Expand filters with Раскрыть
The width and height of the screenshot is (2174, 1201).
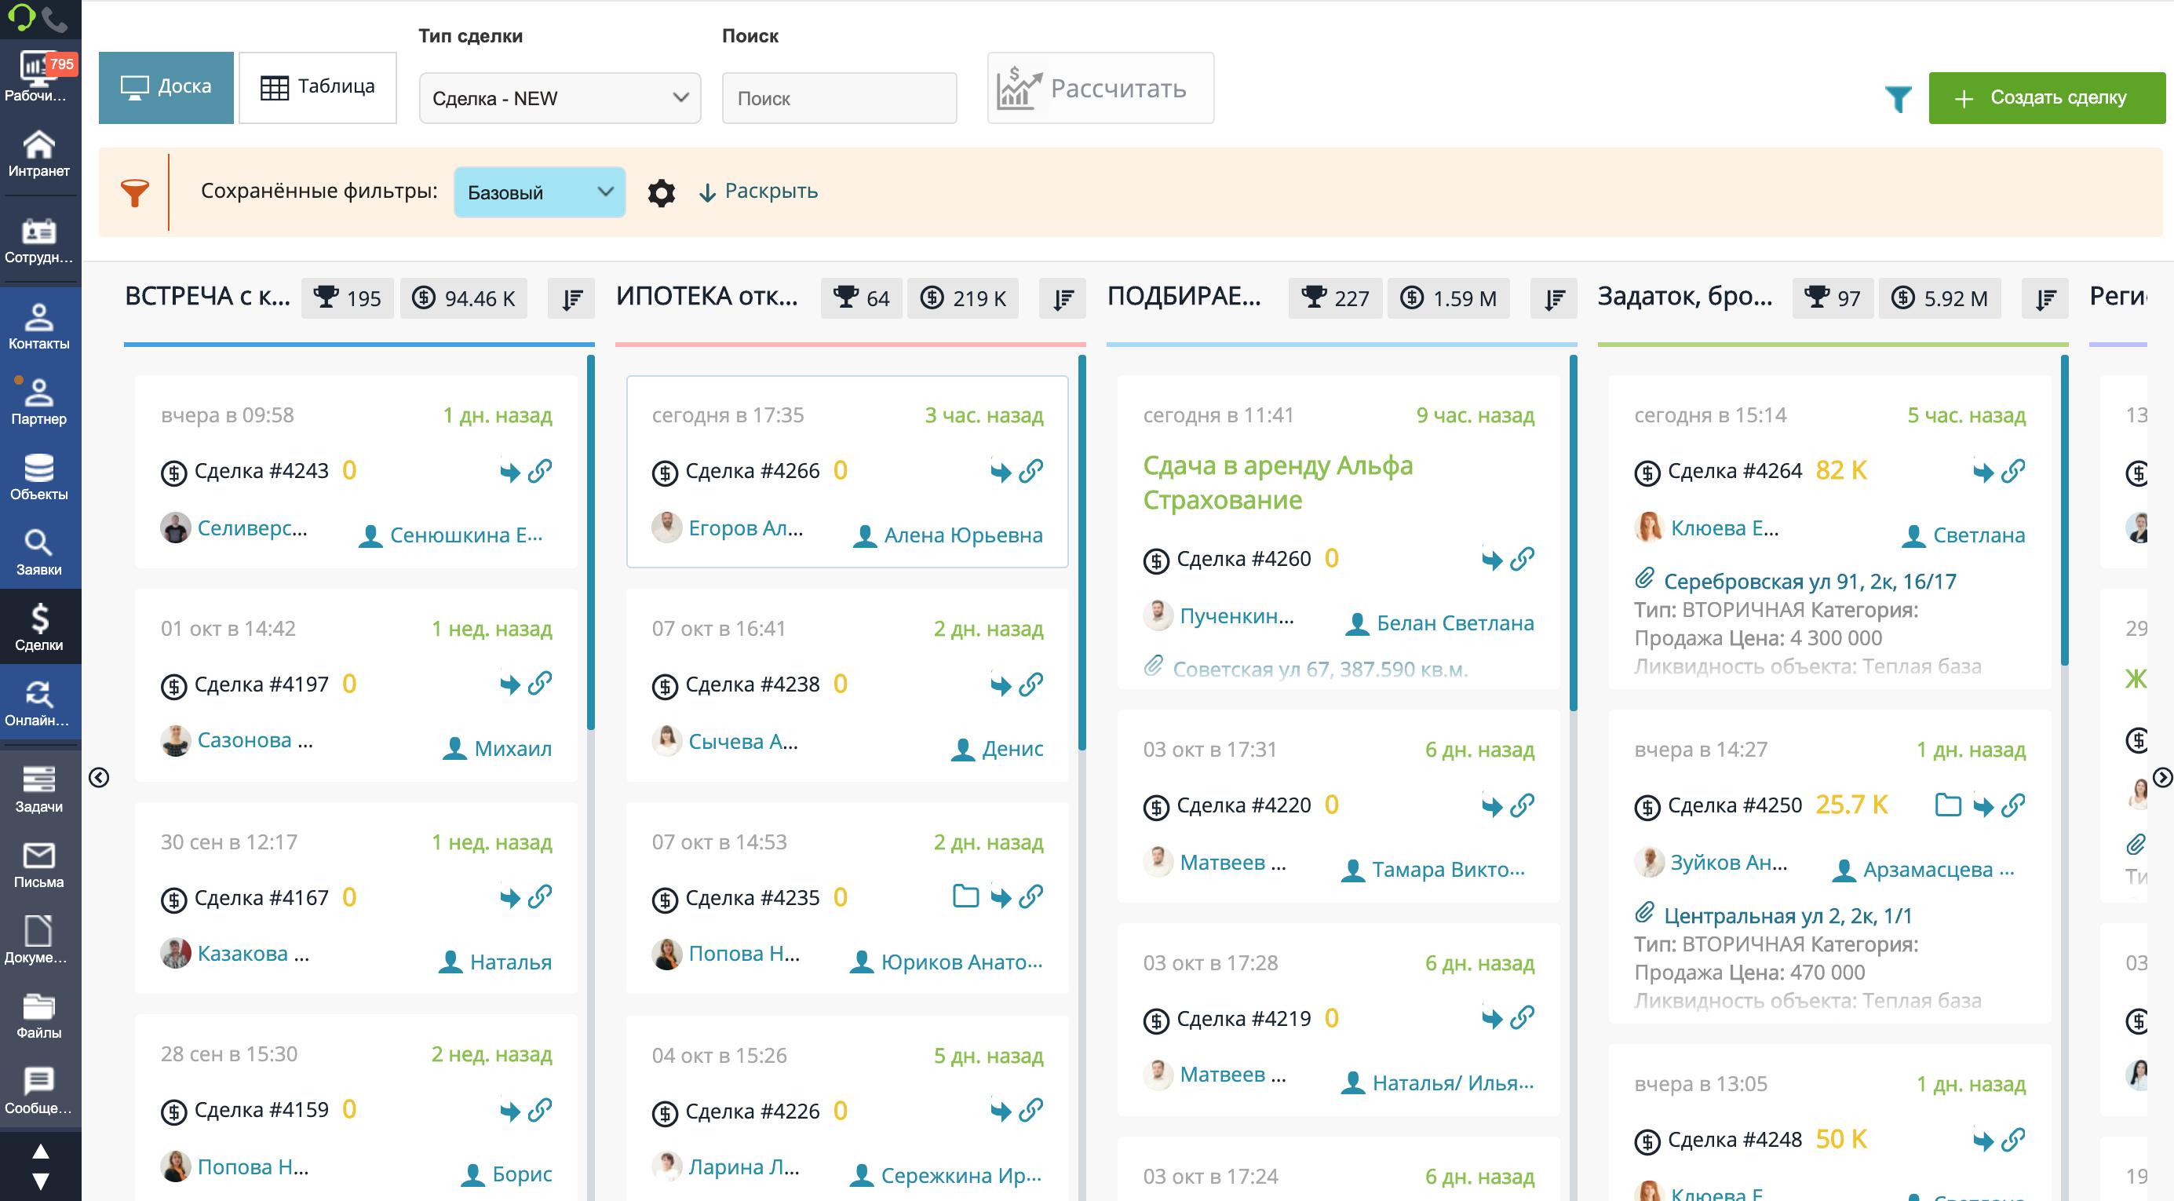pyautogui.click(x=759, y=192)
